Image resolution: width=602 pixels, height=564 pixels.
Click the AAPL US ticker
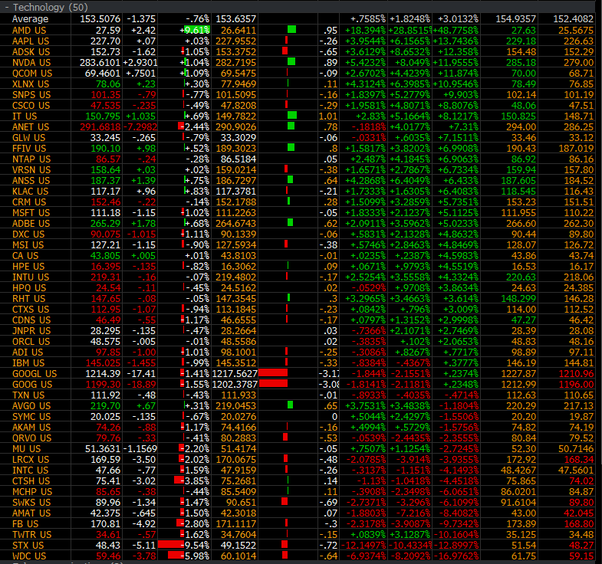click(31, 41)
